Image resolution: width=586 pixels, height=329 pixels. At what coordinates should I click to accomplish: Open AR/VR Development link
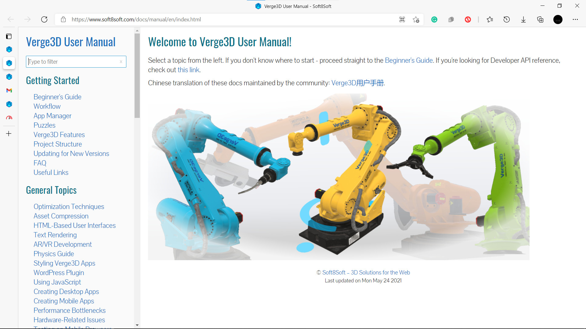tap(63, 244)
